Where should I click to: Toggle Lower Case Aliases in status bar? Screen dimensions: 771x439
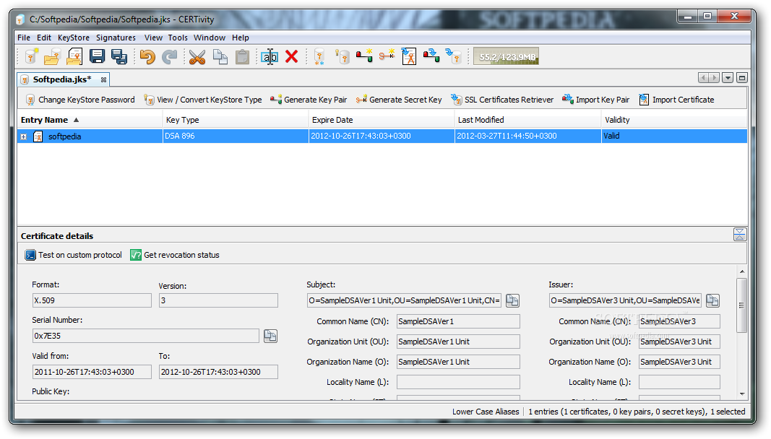(x=486, y=412)
